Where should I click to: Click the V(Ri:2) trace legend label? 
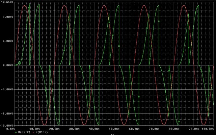pos(24,132)
